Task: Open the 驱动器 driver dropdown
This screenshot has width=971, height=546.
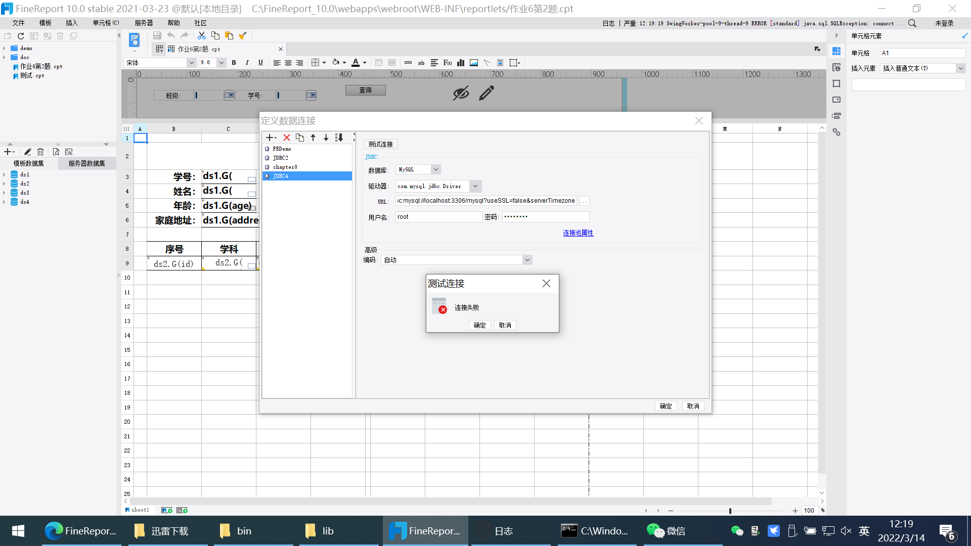Action: click(x=475, y=186)
